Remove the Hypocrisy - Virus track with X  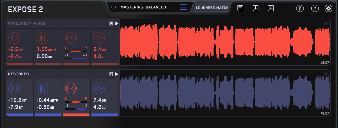(x=326, y=23)
